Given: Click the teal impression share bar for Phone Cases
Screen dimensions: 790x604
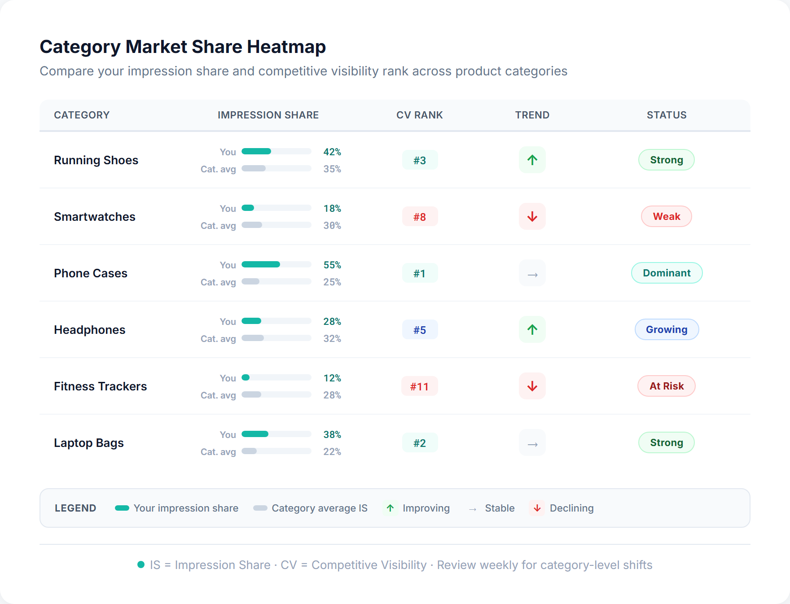Looking at the screenshot, I should [260, 264].
